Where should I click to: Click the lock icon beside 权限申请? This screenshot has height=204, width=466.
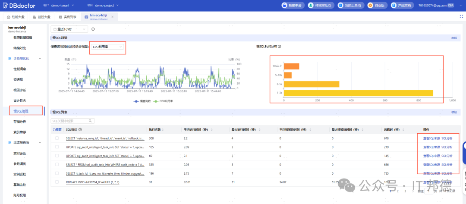[284, 5]
